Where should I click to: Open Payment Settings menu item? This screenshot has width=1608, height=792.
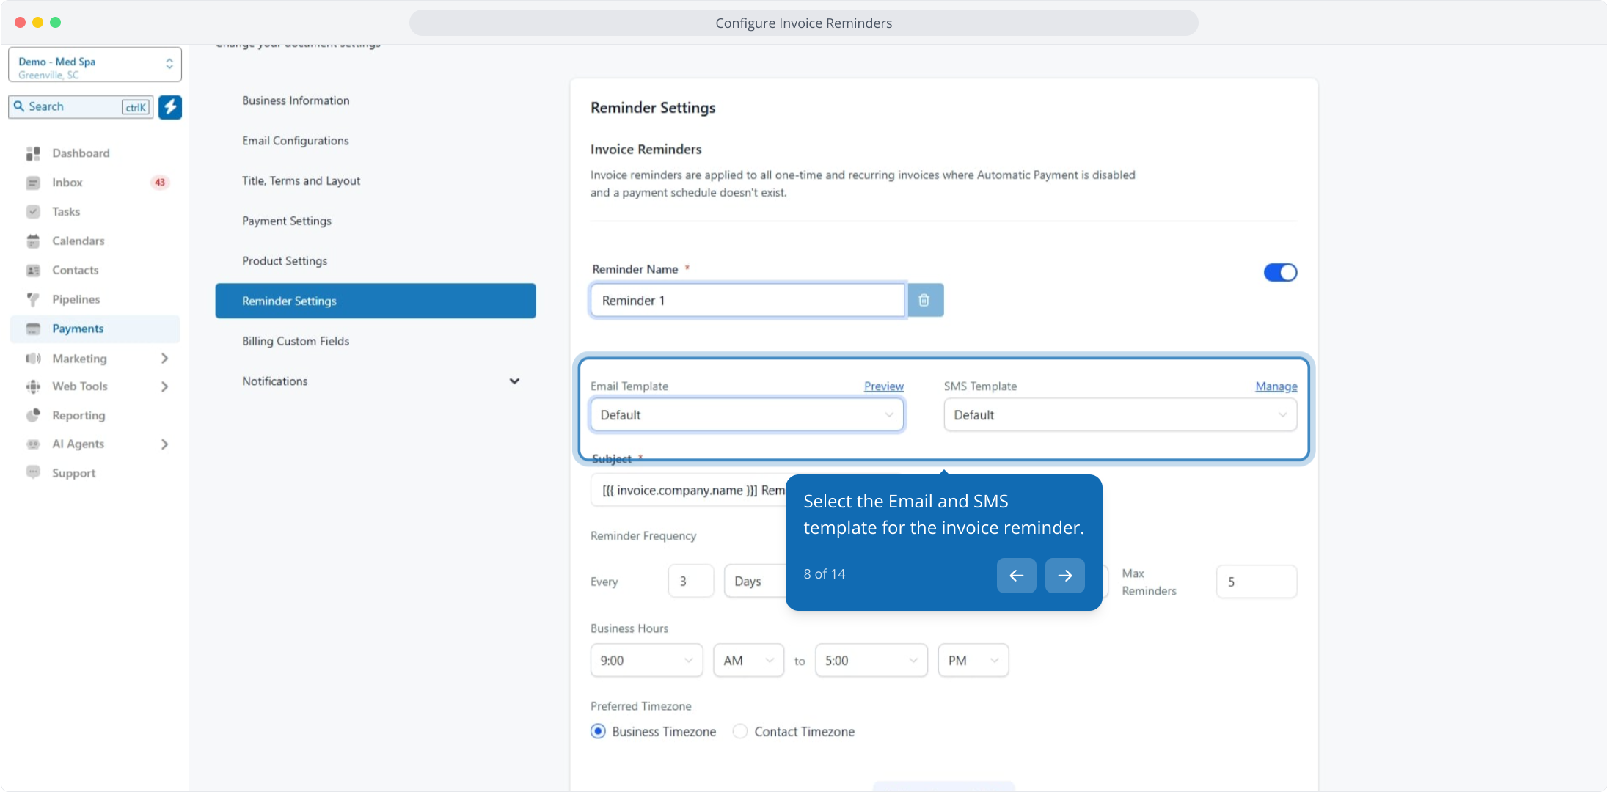(287, 221)
